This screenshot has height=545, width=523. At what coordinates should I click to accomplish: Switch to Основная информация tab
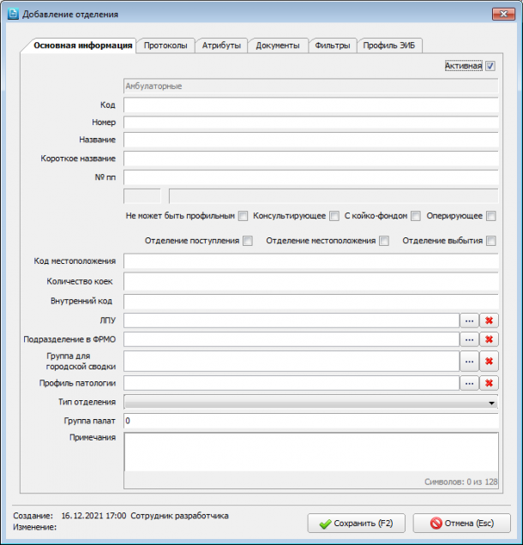83,45
